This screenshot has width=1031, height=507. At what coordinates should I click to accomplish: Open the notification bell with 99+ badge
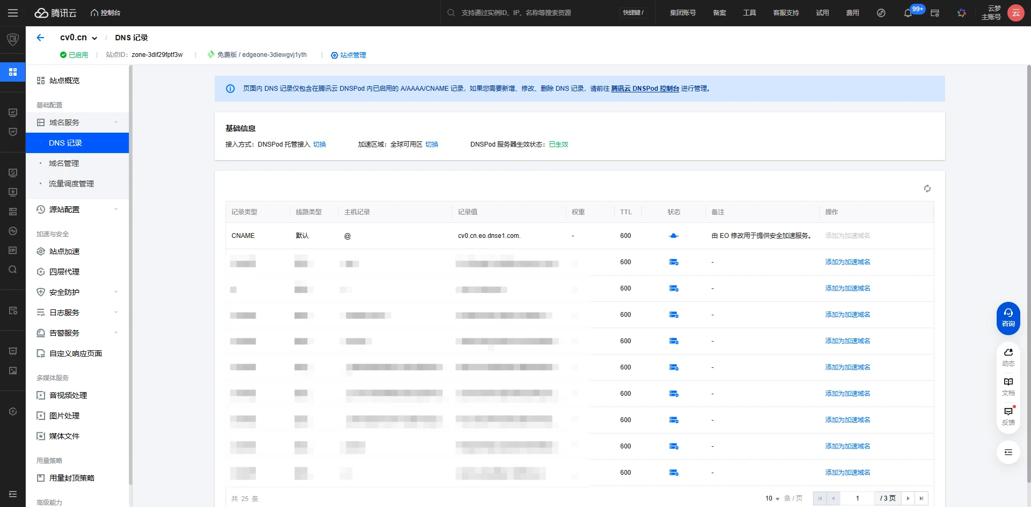point(908,13)
